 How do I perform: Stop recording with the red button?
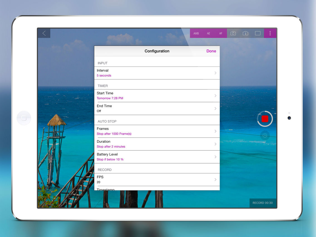(x=265, y=119)
